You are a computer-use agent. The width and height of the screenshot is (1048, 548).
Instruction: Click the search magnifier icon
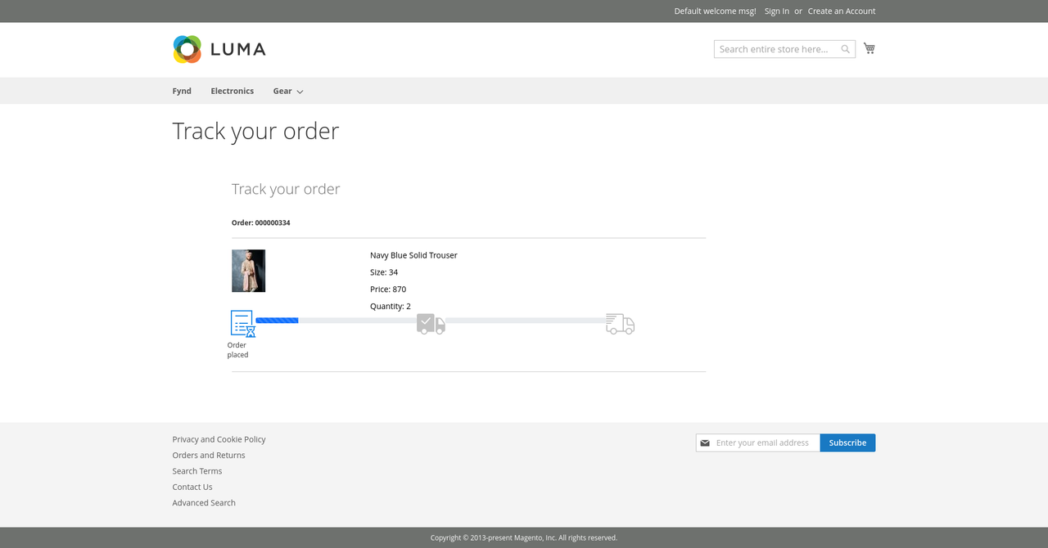[845, 49]
